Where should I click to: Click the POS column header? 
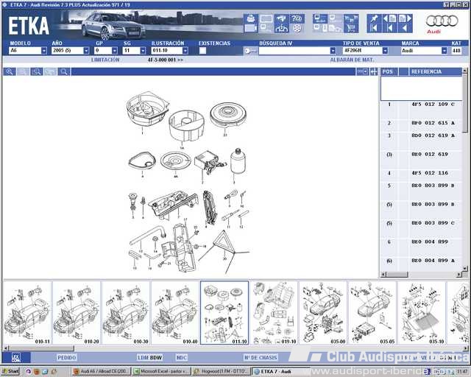[x=389, y=71]
